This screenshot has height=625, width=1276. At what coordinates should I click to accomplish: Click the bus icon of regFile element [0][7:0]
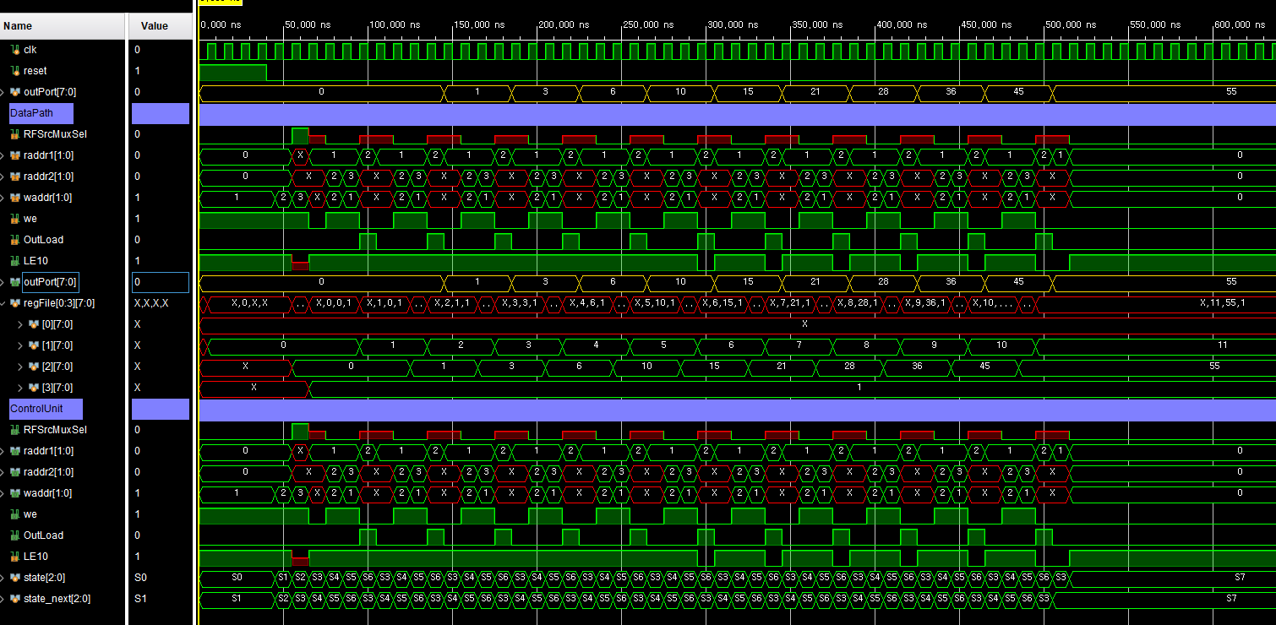pos(34,324)
